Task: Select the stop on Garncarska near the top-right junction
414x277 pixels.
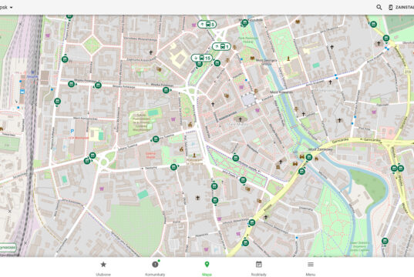Action: tap(386, 38)
